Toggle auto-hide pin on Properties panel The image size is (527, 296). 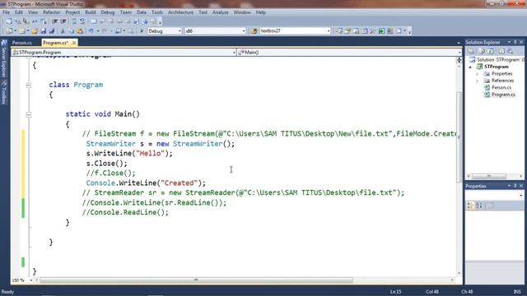pyautogui.click(x=515, y=186)
